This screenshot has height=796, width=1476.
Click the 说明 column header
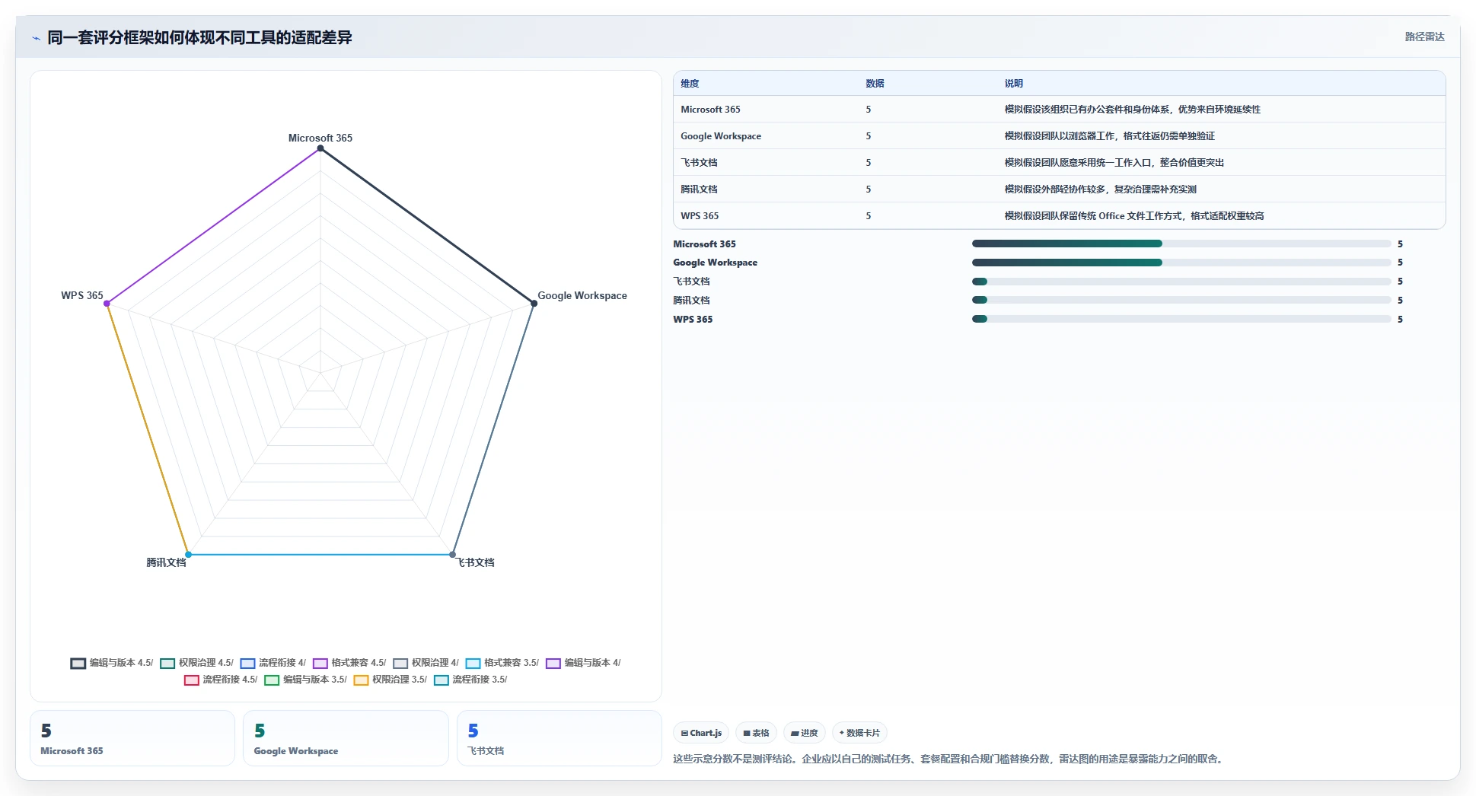[x=1013, y=84]
